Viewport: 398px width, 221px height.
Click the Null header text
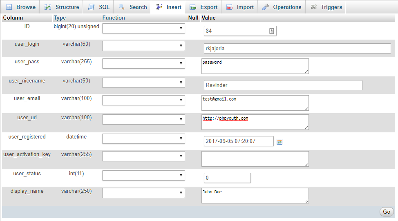tap(193, 18)
